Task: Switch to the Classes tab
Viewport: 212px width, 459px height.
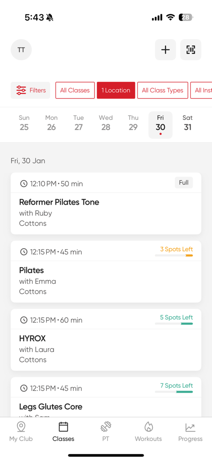Action: (63, 431)
